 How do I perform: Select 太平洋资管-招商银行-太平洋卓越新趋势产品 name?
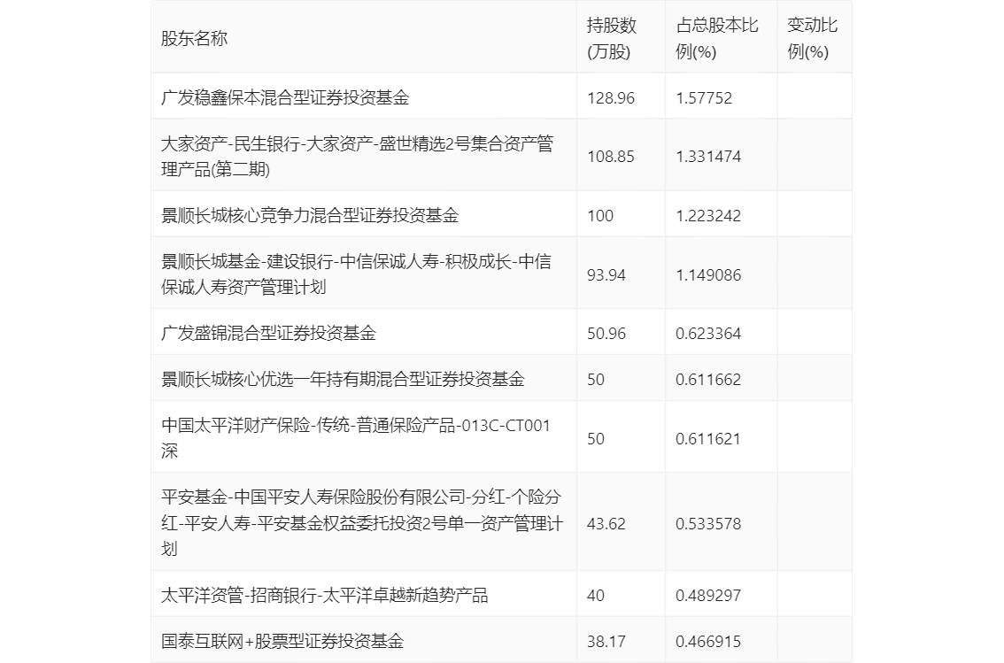pos(325,595)
